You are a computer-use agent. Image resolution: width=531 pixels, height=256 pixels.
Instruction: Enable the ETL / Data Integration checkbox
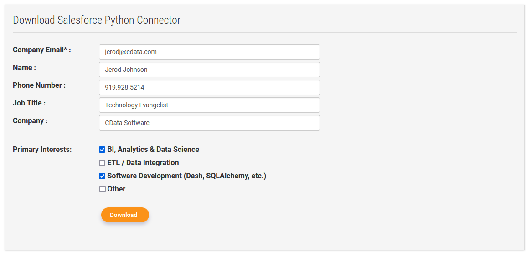click(x=102, y=163)
